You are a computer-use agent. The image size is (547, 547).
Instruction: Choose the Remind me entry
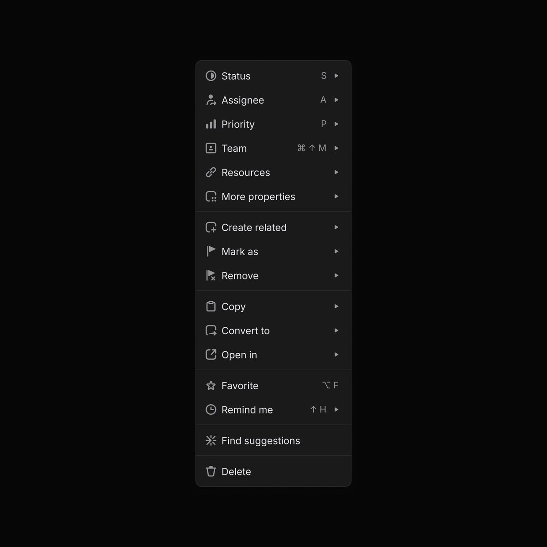(273, 410)
